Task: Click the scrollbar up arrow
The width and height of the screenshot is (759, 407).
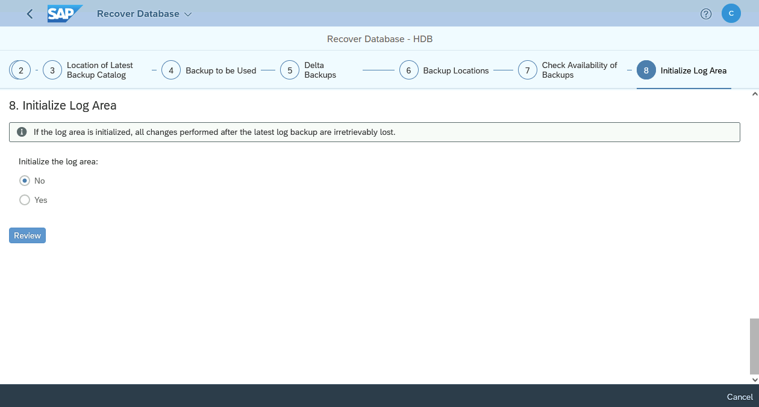Action: click(x=755, y=94)
